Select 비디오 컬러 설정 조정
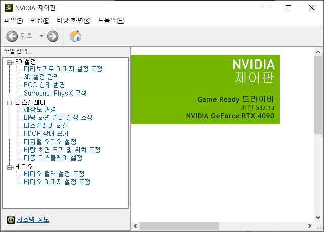Screen dimensions: 324x232 click(54, 174)
